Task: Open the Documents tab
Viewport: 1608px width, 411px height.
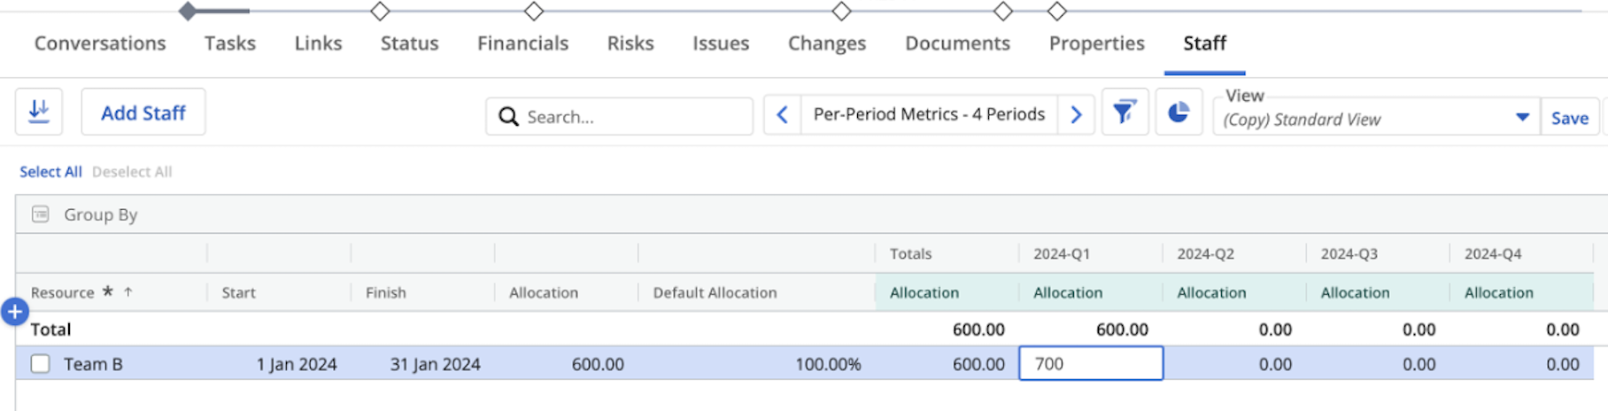Action: pos(956,43)
